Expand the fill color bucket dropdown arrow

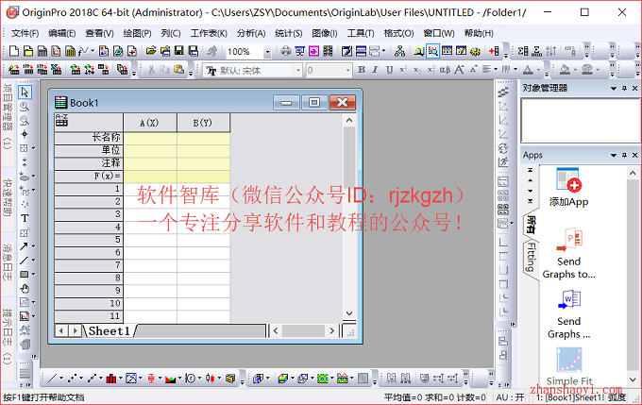[575, 70]
